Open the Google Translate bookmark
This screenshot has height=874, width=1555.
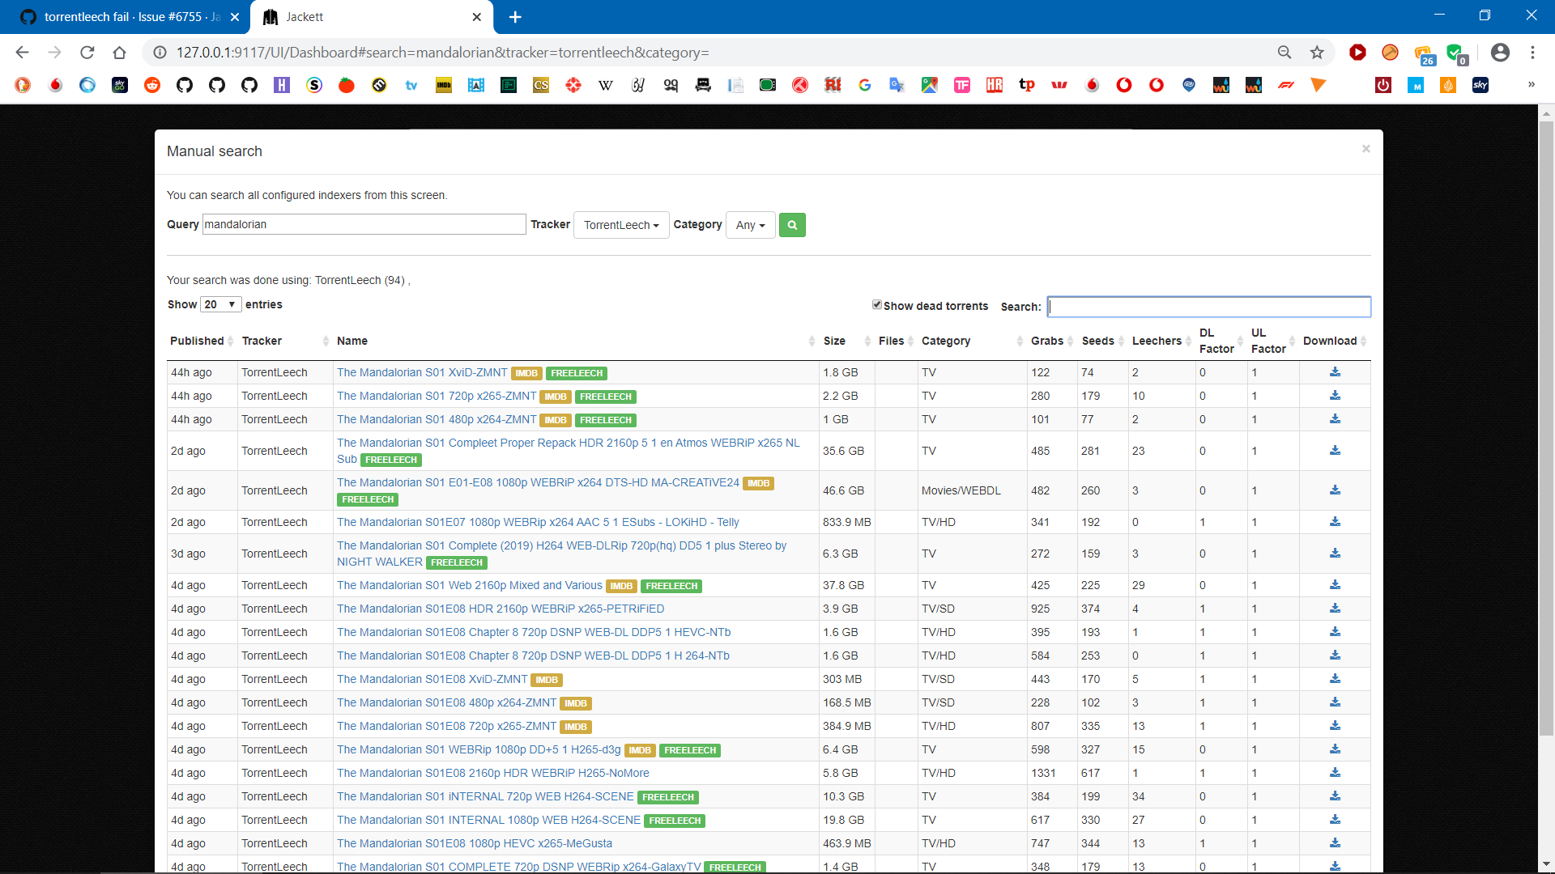pos(897,85)
